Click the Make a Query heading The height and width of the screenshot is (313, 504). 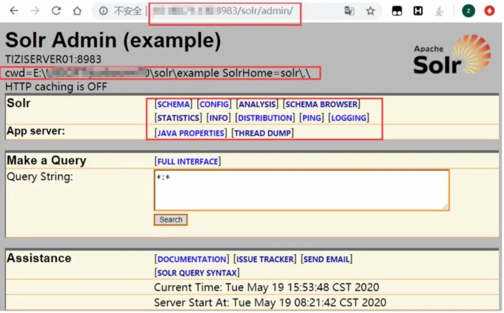46,160
